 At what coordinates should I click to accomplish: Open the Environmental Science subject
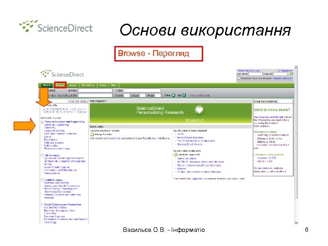[56, 167]
